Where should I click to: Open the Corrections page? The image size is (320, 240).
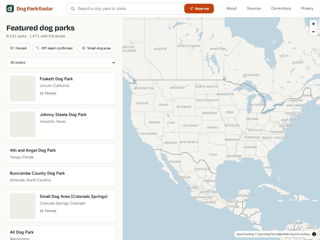281,9
